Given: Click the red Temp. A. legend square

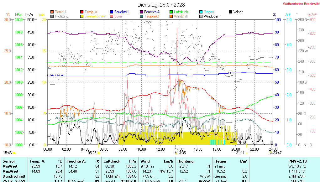Looking at the screenshot, I should point(82,12).
